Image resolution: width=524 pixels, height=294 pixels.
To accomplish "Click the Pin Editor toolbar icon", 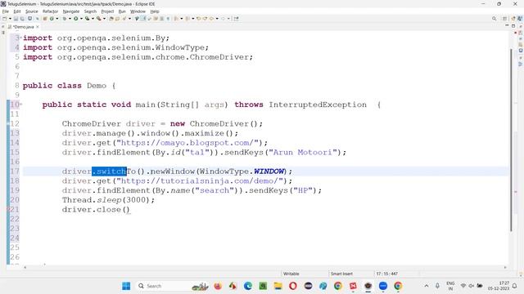I will click(x=237, y=19).
